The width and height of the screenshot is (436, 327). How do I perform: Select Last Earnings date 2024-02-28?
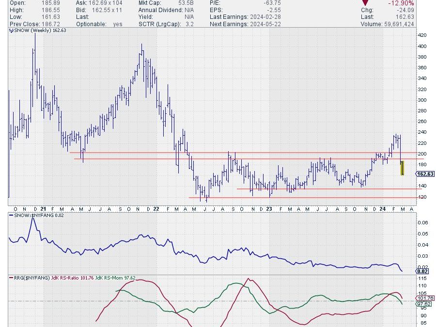(265, 17)
